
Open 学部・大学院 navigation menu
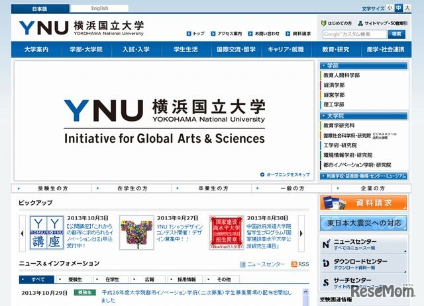click(86, 50)
